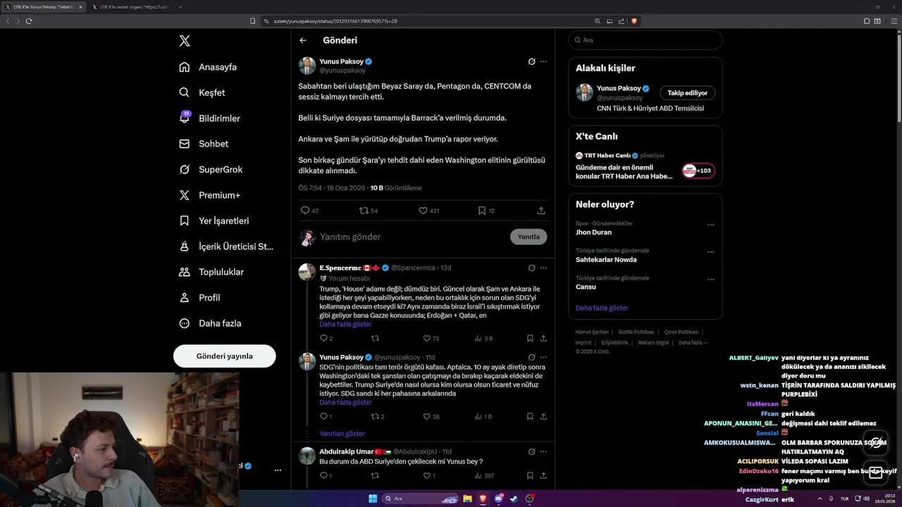Open Grok icon on E.Spencermc reply
Screen dimensions: 902x507
point(532,268)
